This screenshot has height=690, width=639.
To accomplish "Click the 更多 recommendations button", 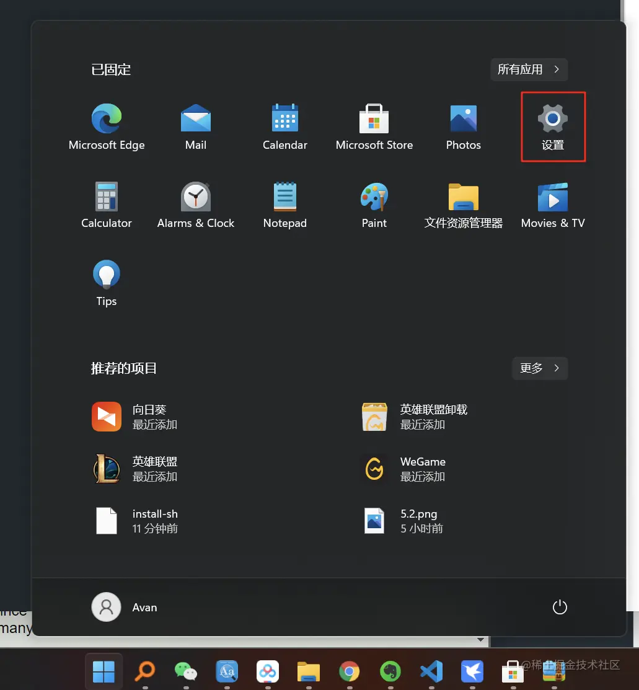I will pos(540,368).
